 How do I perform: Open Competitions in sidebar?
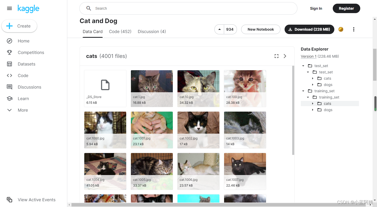point(31,52)
